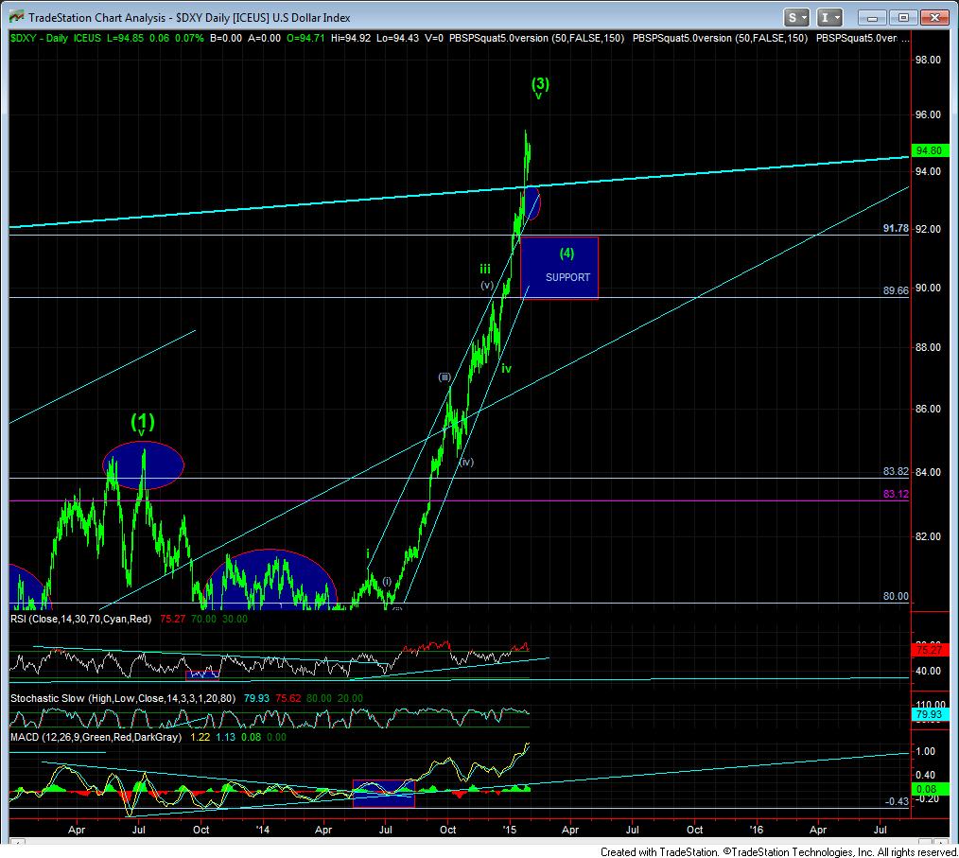Screen dimensions: 959x858
Task: Open the S symbol-linking dropdown
Action: (x=797, y=17)
